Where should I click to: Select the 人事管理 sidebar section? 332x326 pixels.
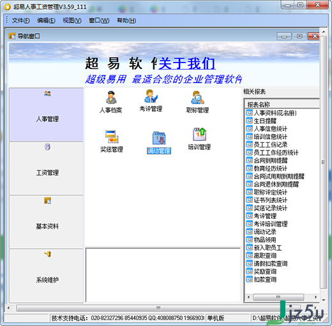coord(47,114)
